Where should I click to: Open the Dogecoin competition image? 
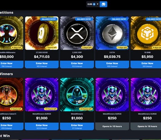(42, 33)
